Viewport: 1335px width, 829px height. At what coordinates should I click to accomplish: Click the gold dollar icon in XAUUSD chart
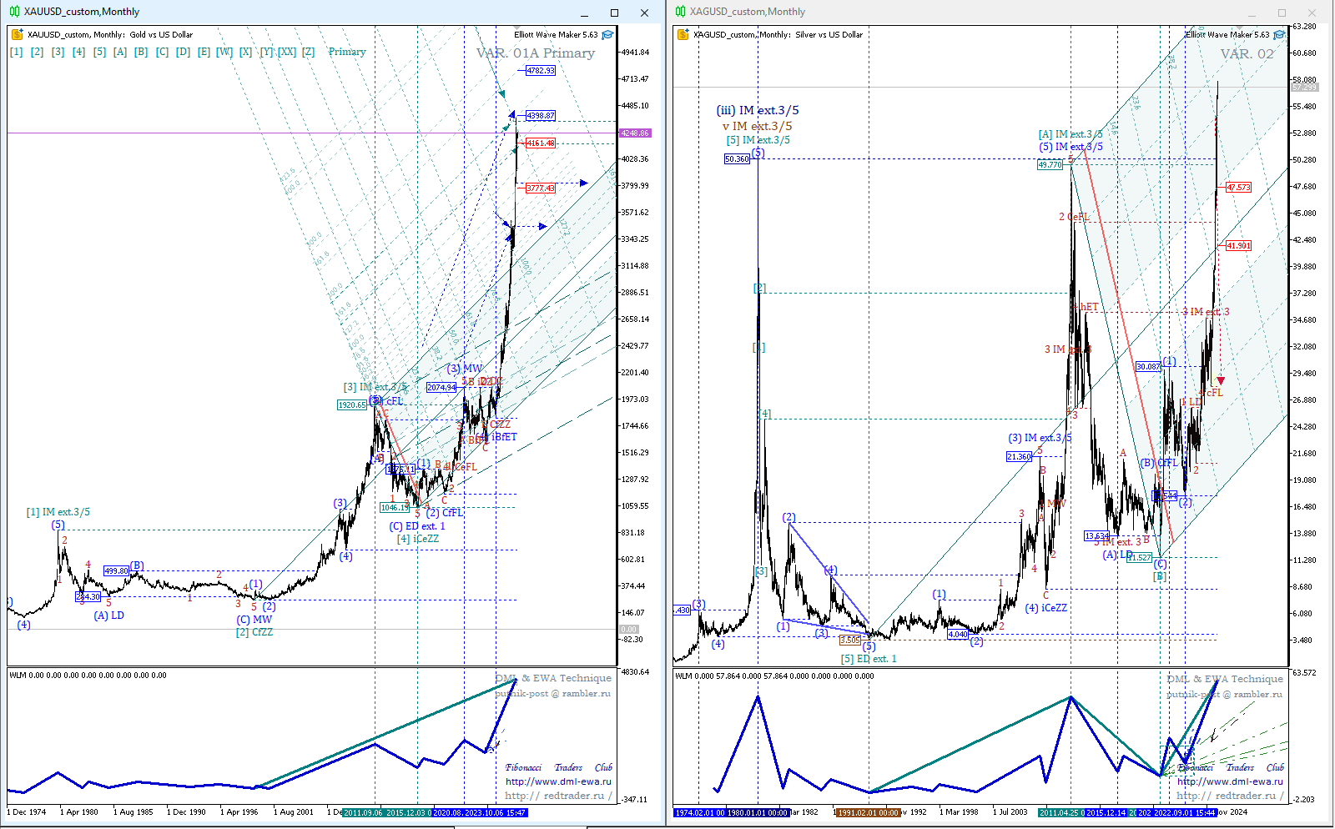point(17,35)
